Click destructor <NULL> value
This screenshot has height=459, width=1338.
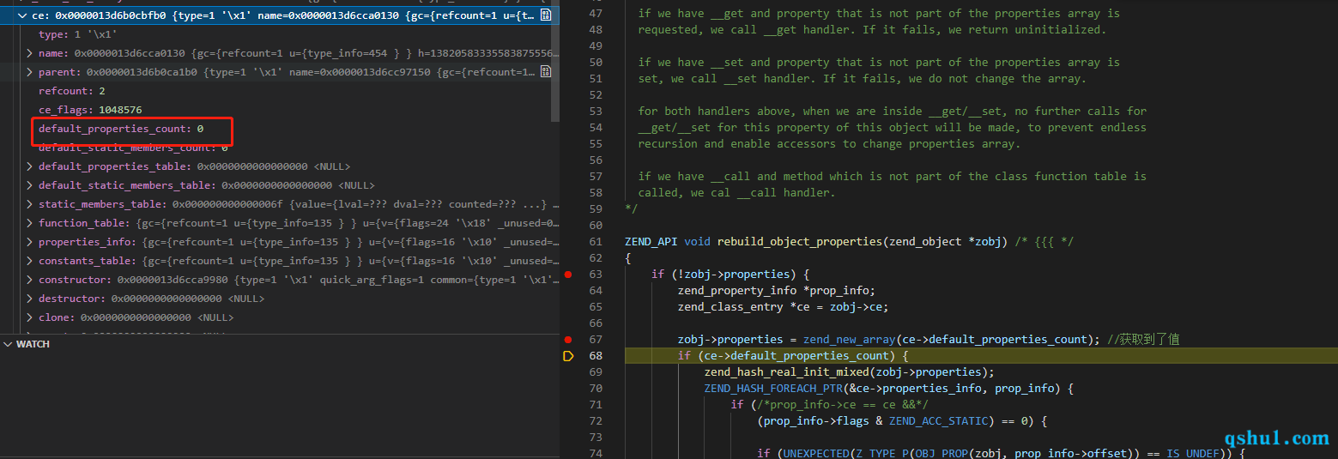[x=246, y=299]
